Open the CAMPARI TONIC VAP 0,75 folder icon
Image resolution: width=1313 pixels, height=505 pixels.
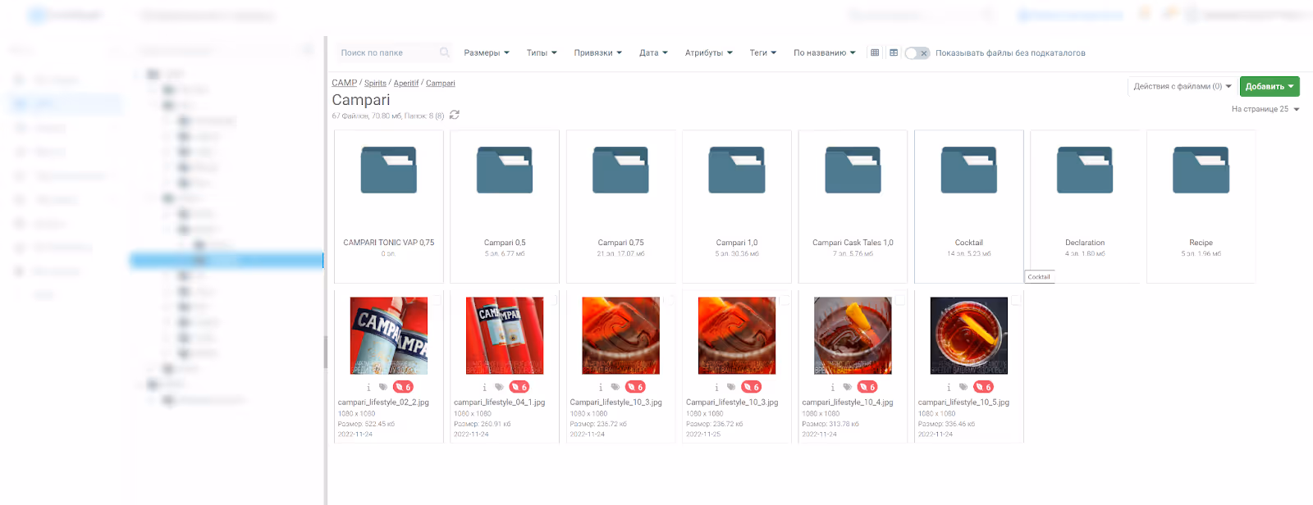pyautogui.click(x=389, y=170)
